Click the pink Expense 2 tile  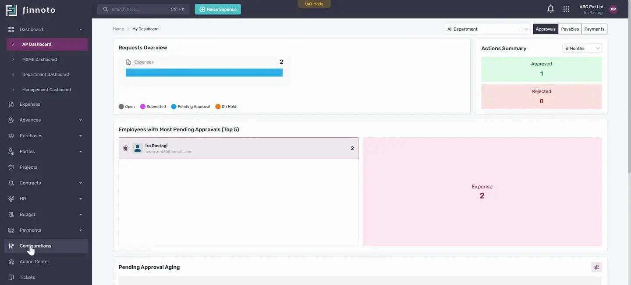(482, 192)
